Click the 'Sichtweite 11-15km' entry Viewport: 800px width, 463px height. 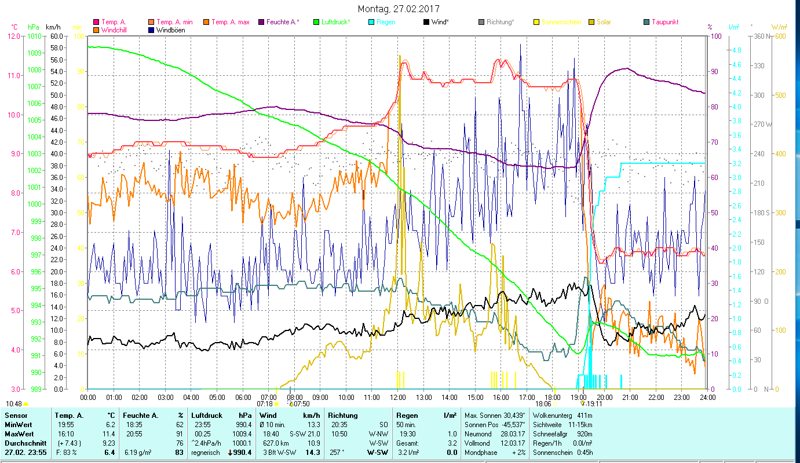click(562, 425)
